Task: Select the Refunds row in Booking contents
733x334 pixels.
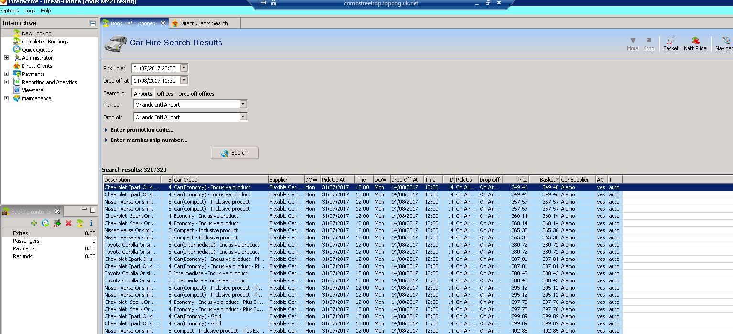Action: click(x=49, y=256)
